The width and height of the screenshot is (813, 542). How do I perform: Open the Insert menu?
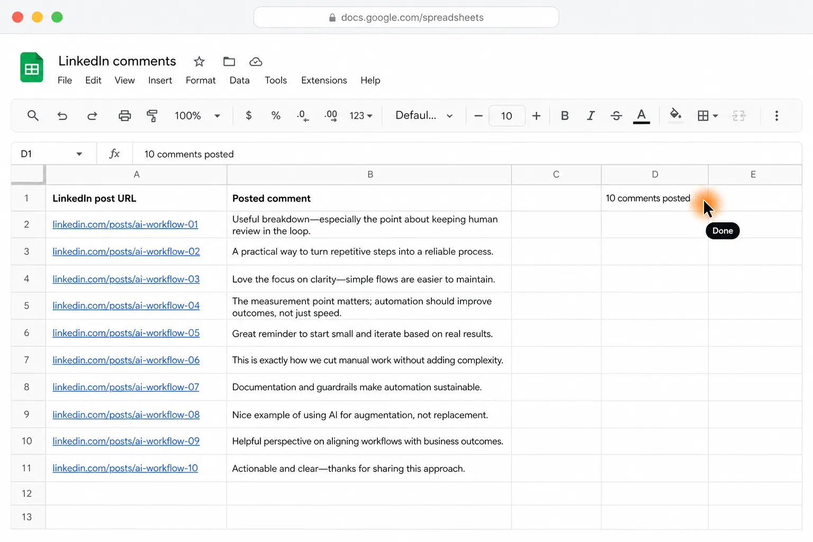160,80
